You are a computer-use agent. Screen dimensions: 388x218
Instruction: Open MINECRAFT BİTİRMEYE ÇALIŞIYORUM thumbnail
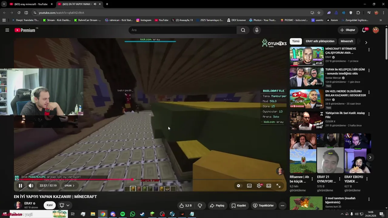click(306, 56)
